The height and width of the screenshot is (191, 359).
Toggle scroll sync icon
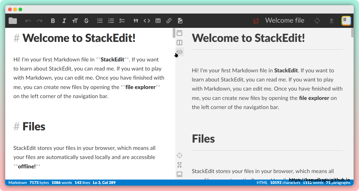(180, 165)
